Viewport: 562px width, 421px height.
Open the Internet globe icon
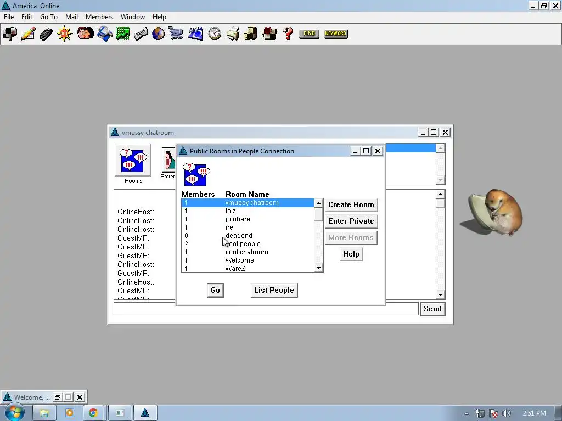158,33
